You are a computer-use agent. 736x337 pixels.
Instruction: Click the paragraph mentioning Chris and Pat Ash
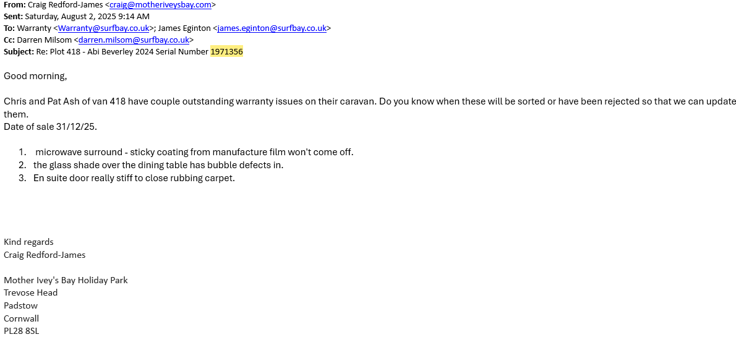click(309, 101)
